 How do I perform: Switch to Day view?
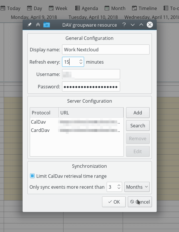34,8
